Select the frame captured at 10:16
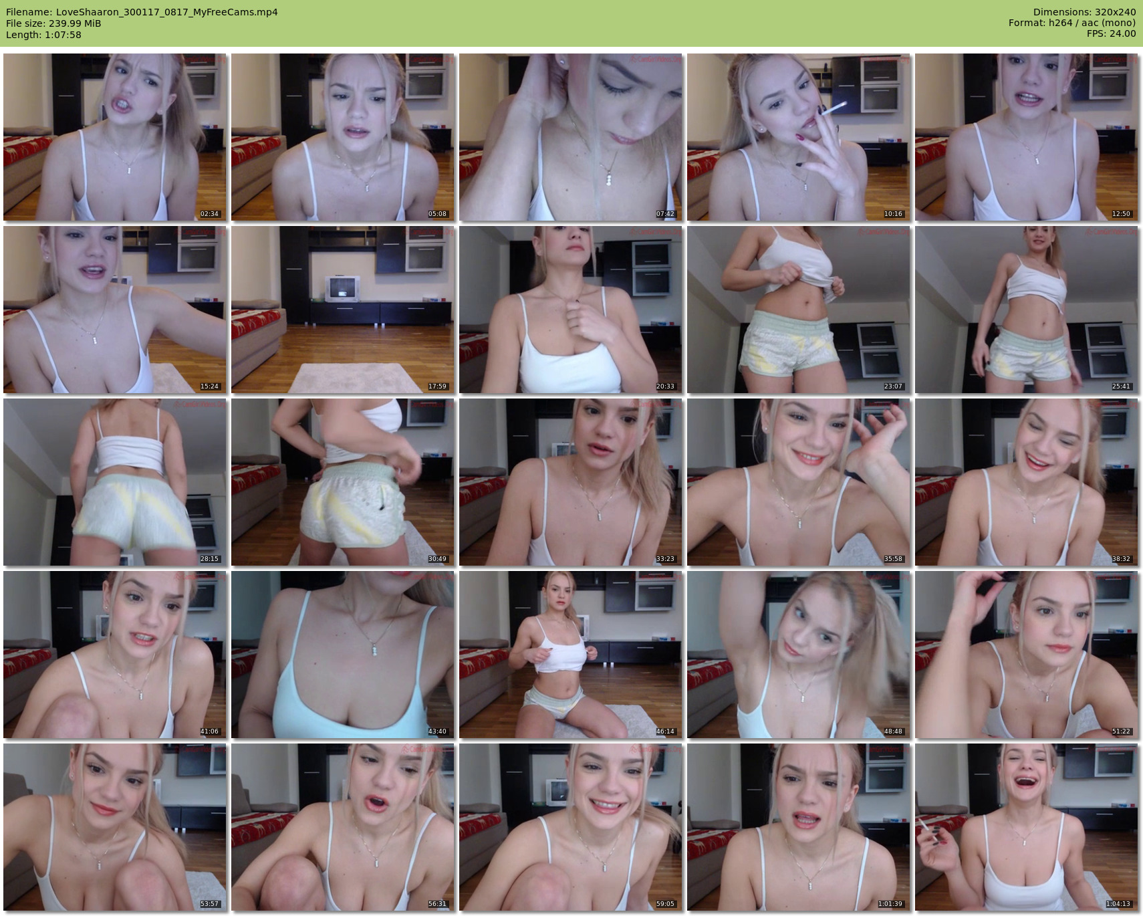Screen dimensions: 1143x916 (799, 137)
